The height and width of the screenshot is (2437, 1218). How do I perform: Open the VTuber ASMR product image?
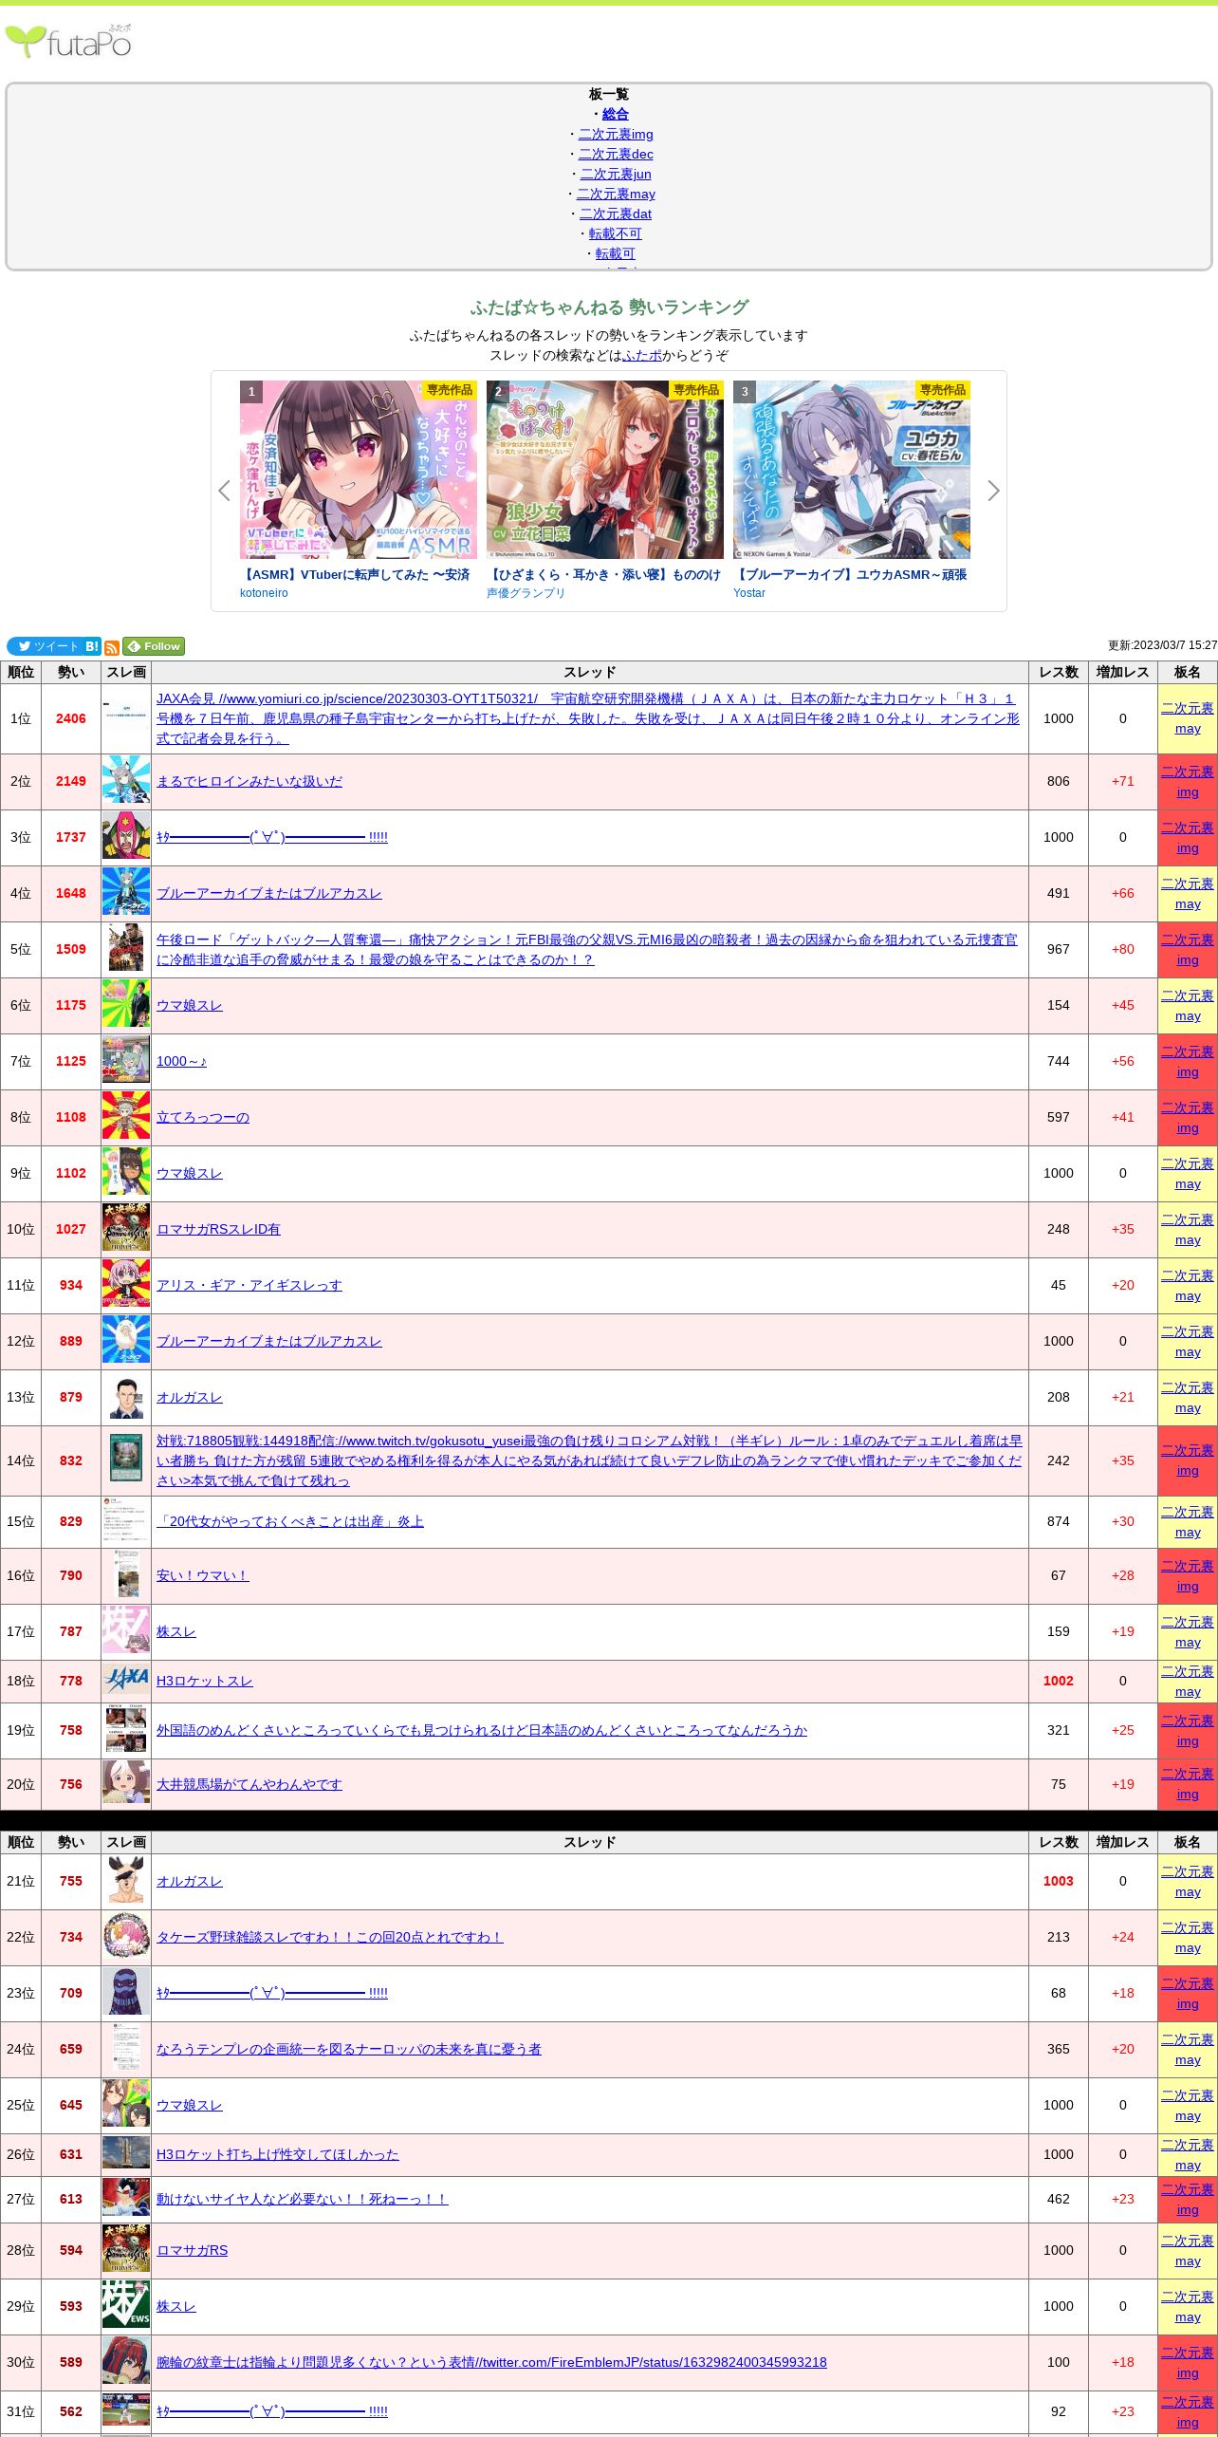(x=359, y=470)
